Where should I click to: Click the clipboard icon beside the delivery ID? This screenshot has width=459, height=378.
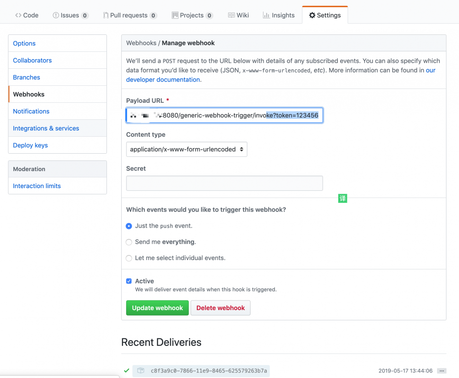[140, 371]
